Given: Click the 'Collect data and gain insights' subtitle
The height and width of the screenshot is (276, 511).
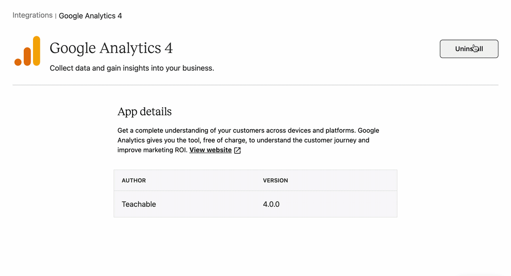Looking at the screenshot, I should [132, 68].
